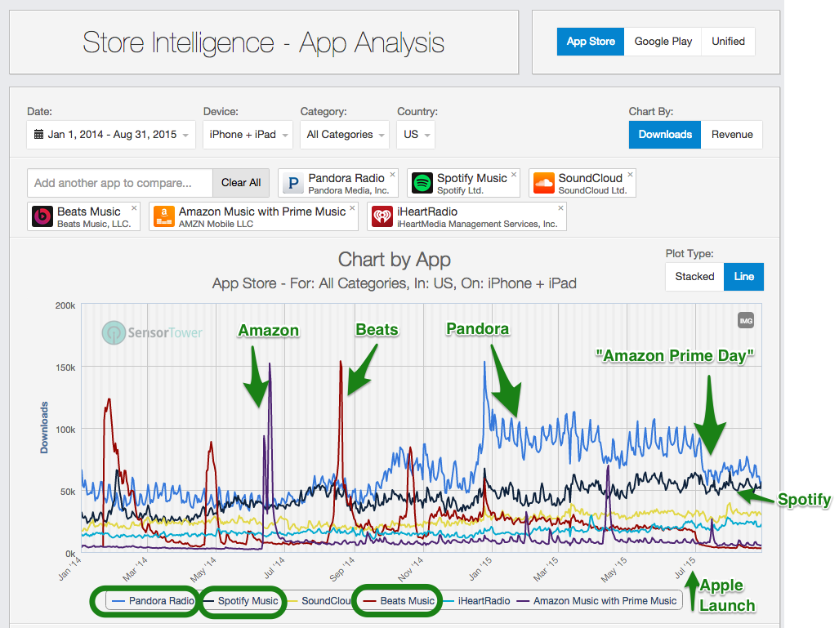Viewport: 839px width, 628px height.
Task: Click the Pandora Radio chip label
Action: click(346, 178)
